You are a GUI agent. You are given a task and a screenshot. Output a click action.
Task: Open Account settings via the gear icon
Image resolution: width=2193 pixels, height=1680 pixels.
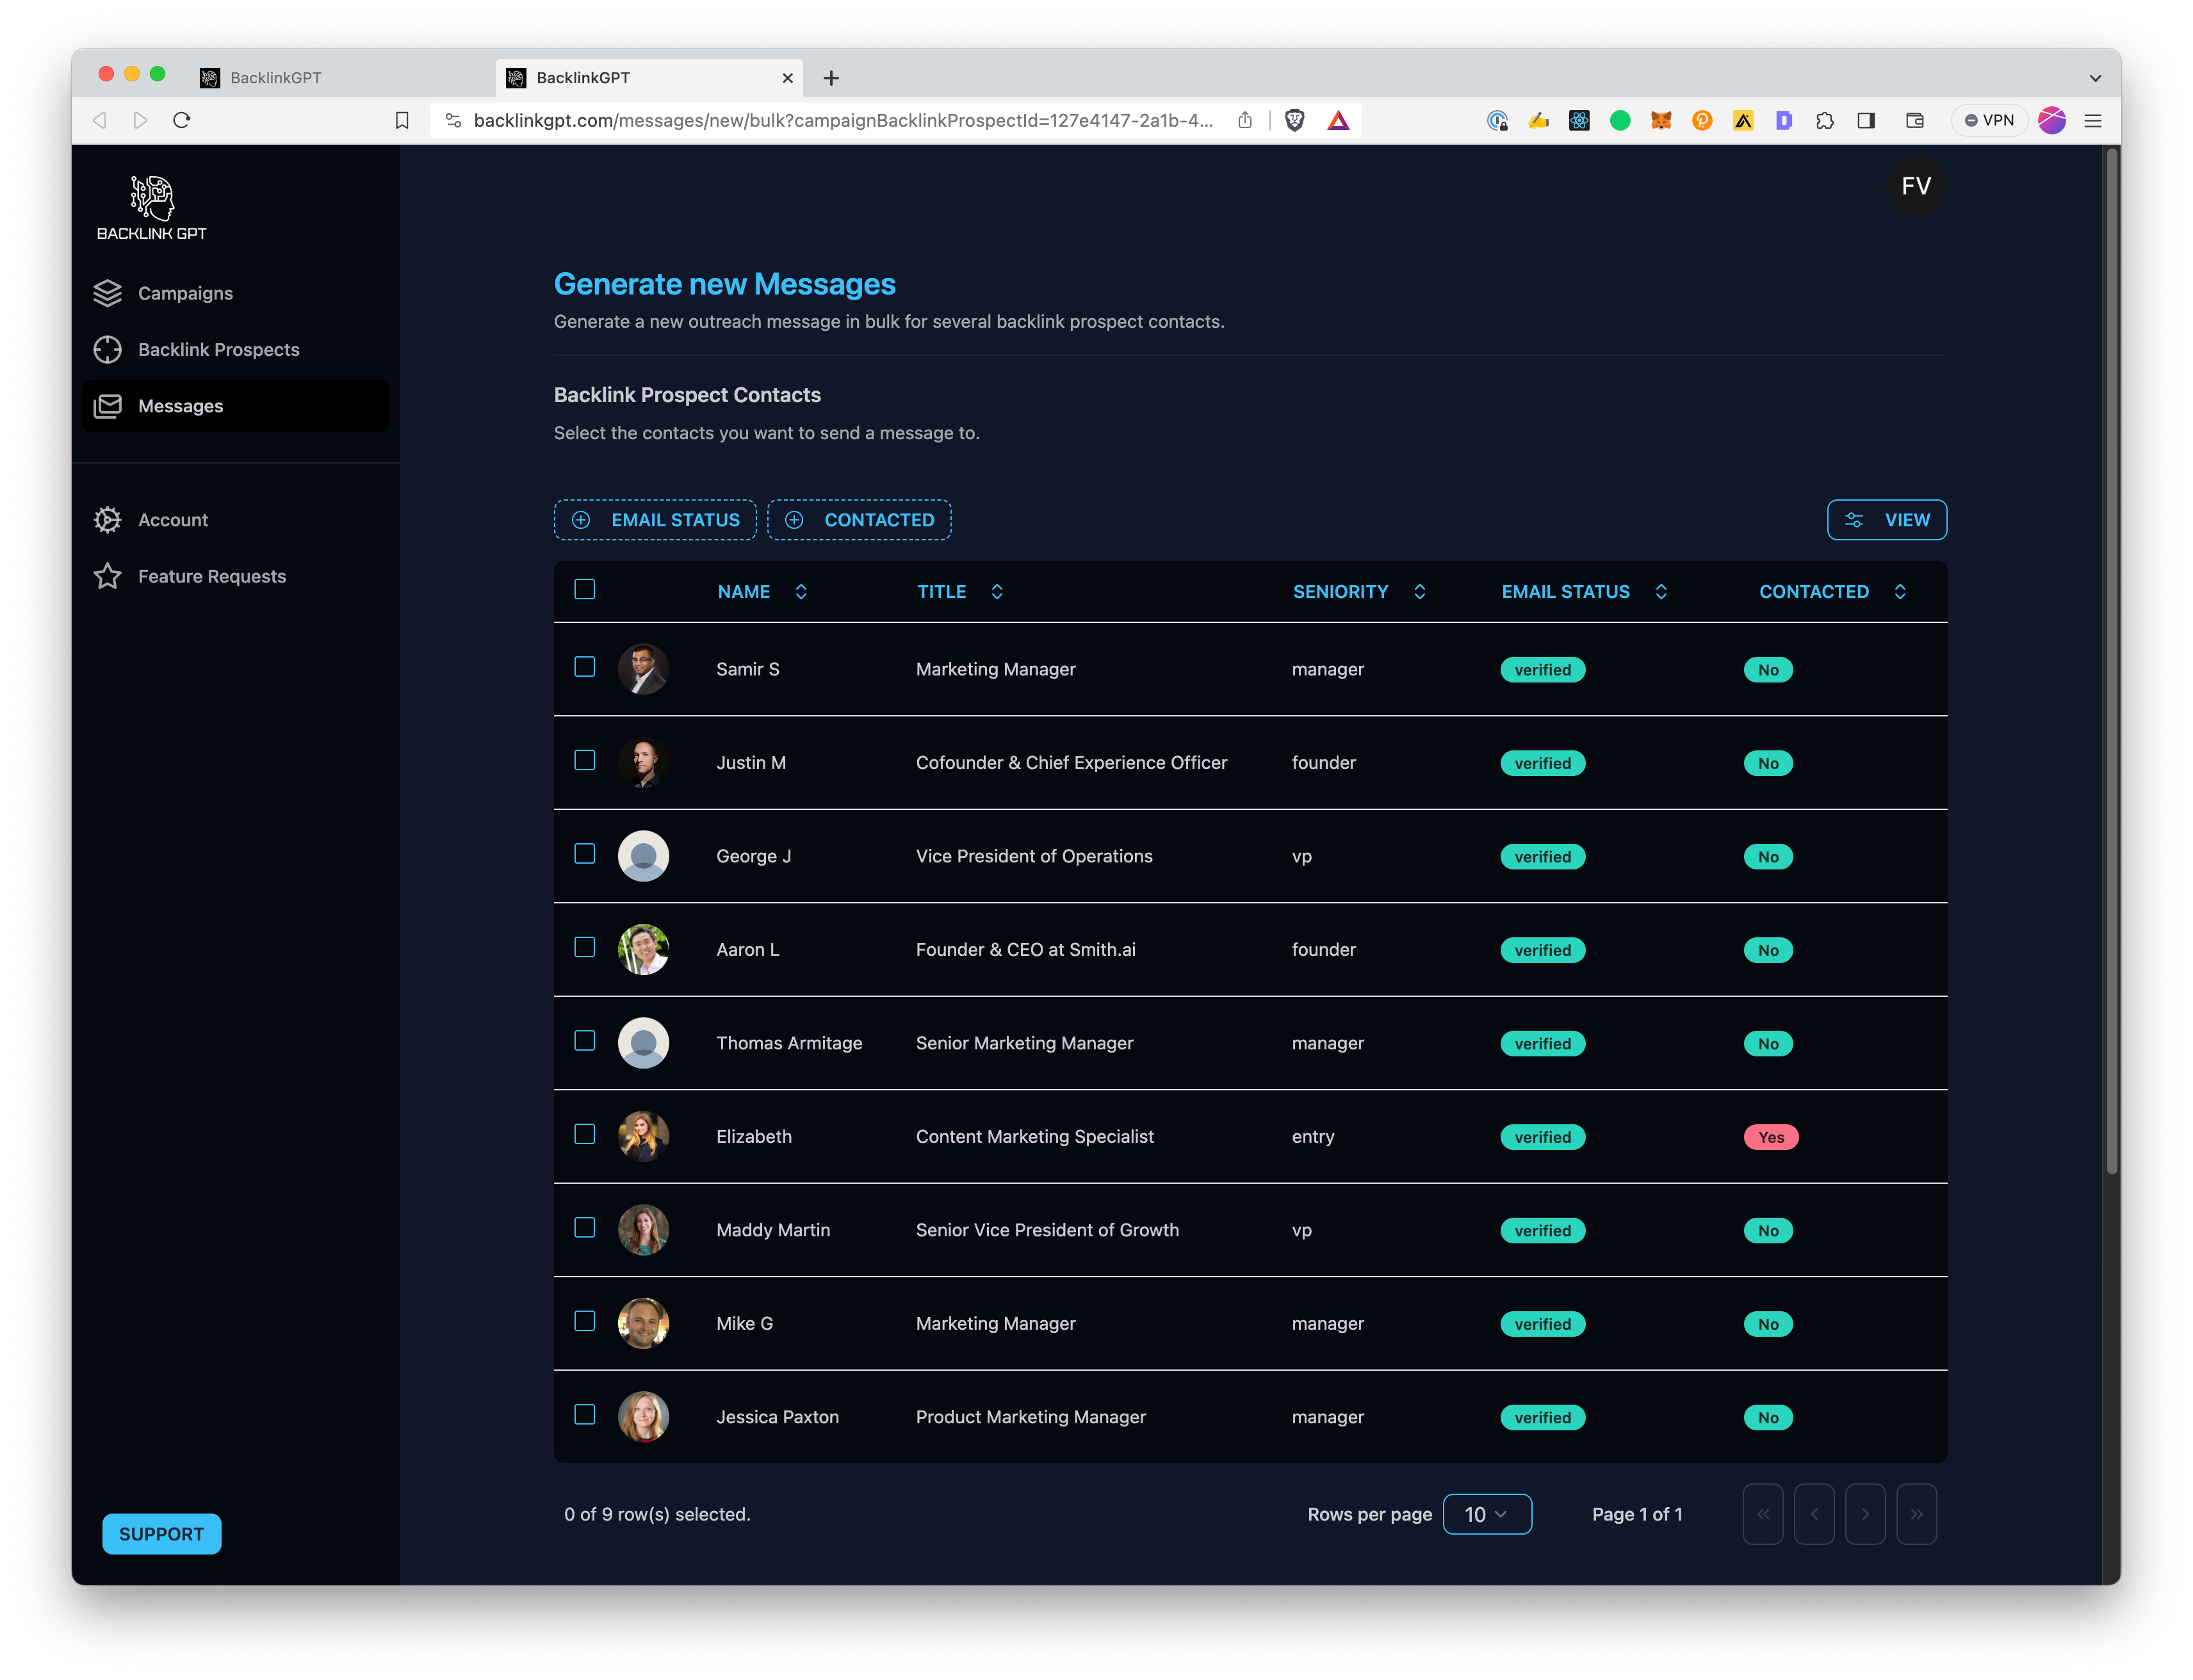tap(107, 519)
